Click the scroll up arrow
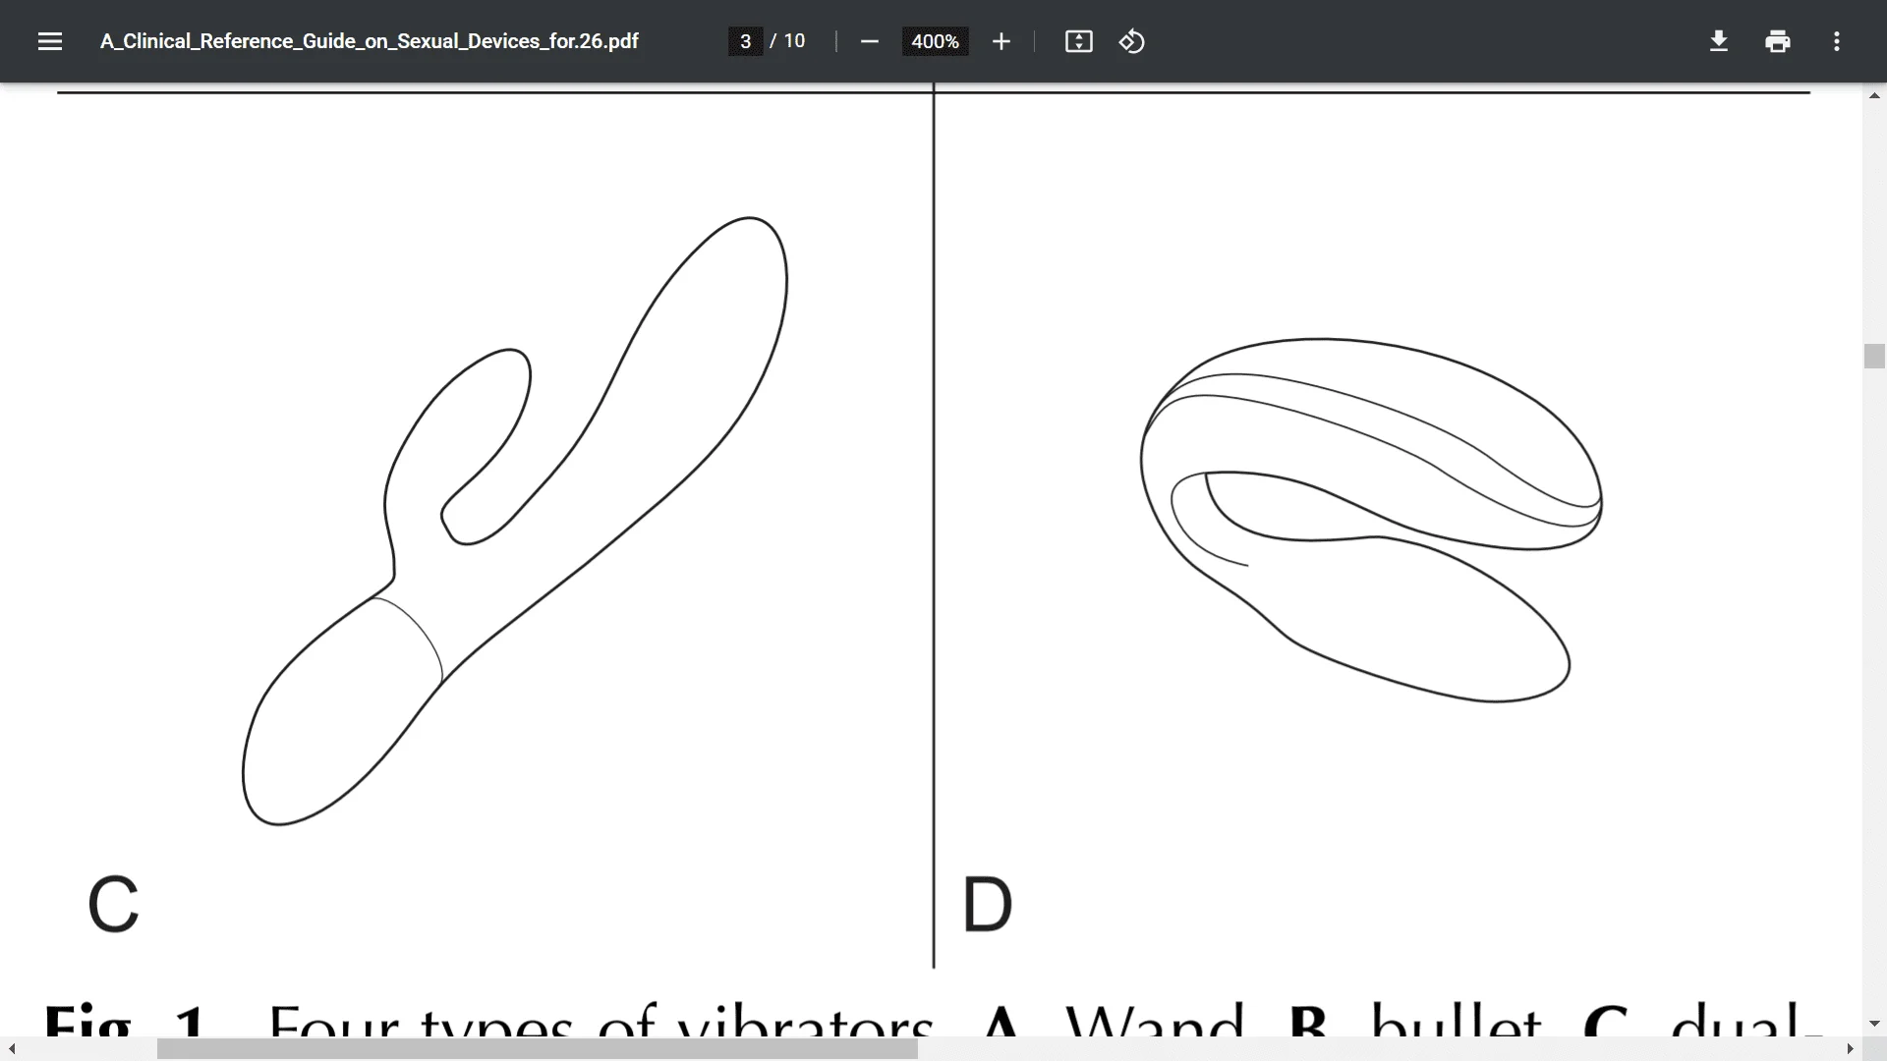The height and width of the screenshot is (1061, 1887). click(1874, 95)
